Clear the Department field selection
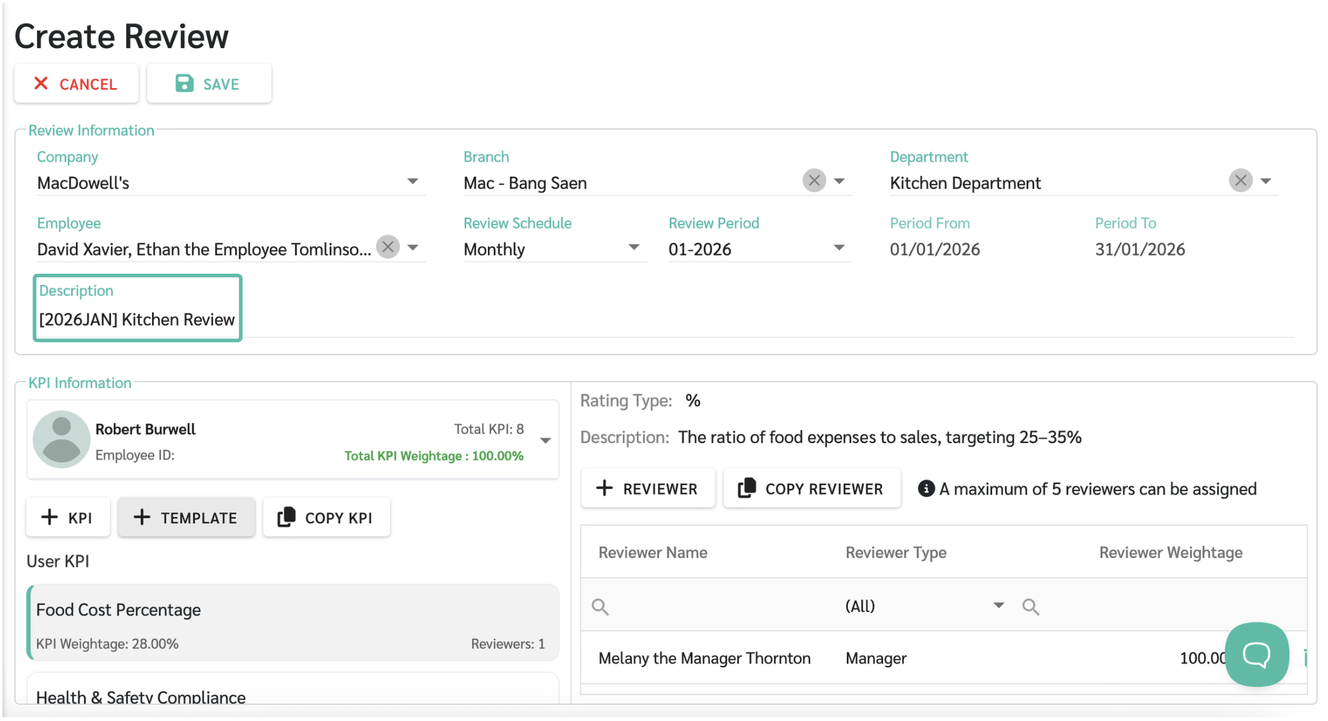 click(x=1240, y=180)
